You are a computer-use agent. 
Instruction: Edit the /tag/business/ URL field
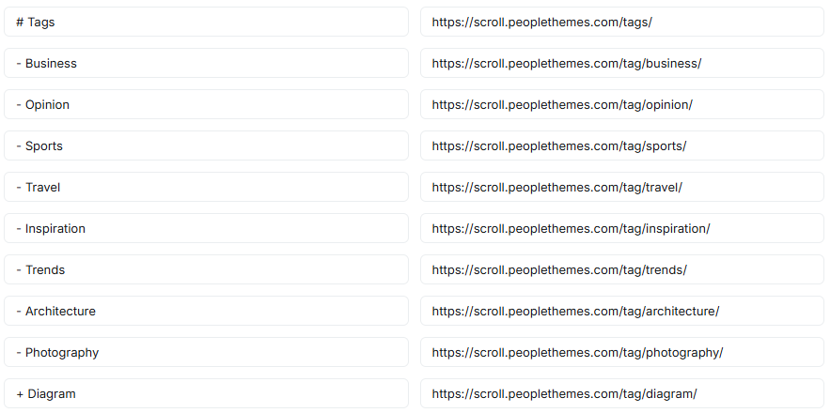click(622, 63)
